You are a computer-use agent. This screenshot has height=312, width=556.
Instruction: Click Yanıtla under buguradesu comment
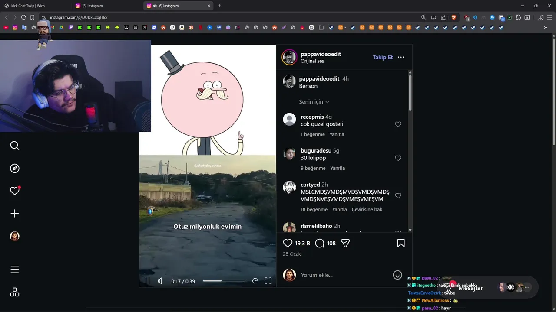[338, 168]
